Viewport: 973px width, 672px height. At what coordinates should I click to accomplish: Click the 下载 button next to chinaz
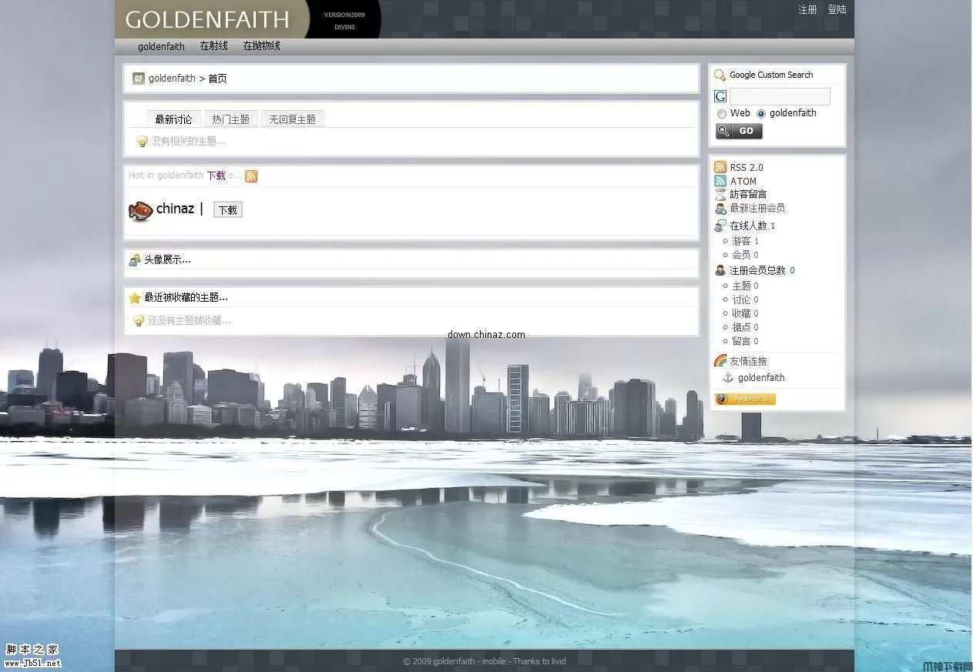(x=227, y=209)
